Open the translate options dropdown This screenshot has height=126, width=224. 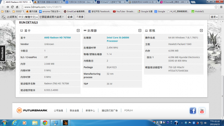214,17
